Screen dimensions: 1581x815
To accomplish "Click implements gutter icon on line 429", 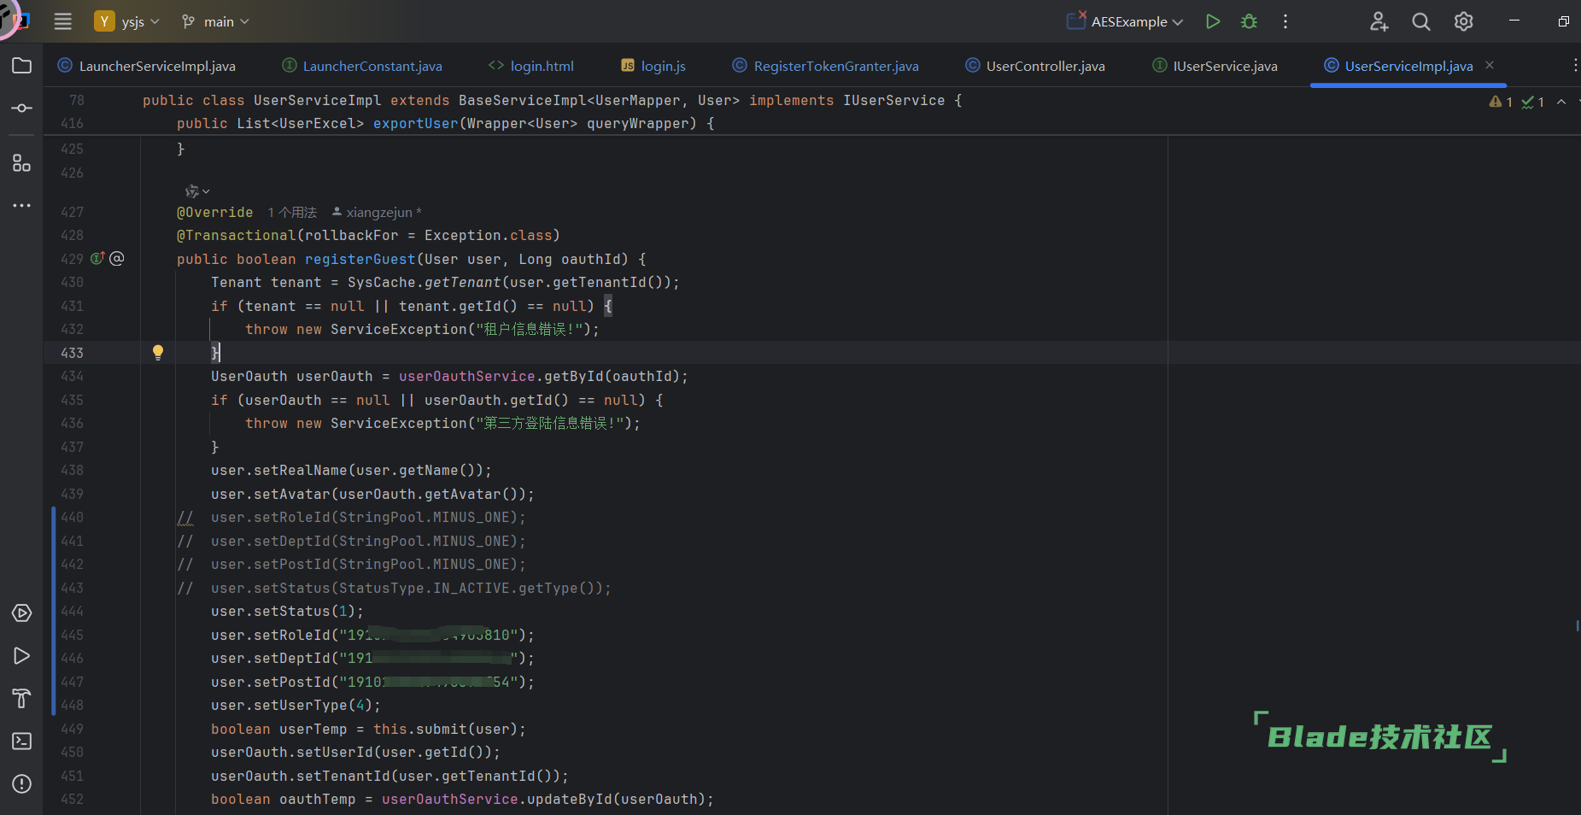I will (x=97, y=258).
